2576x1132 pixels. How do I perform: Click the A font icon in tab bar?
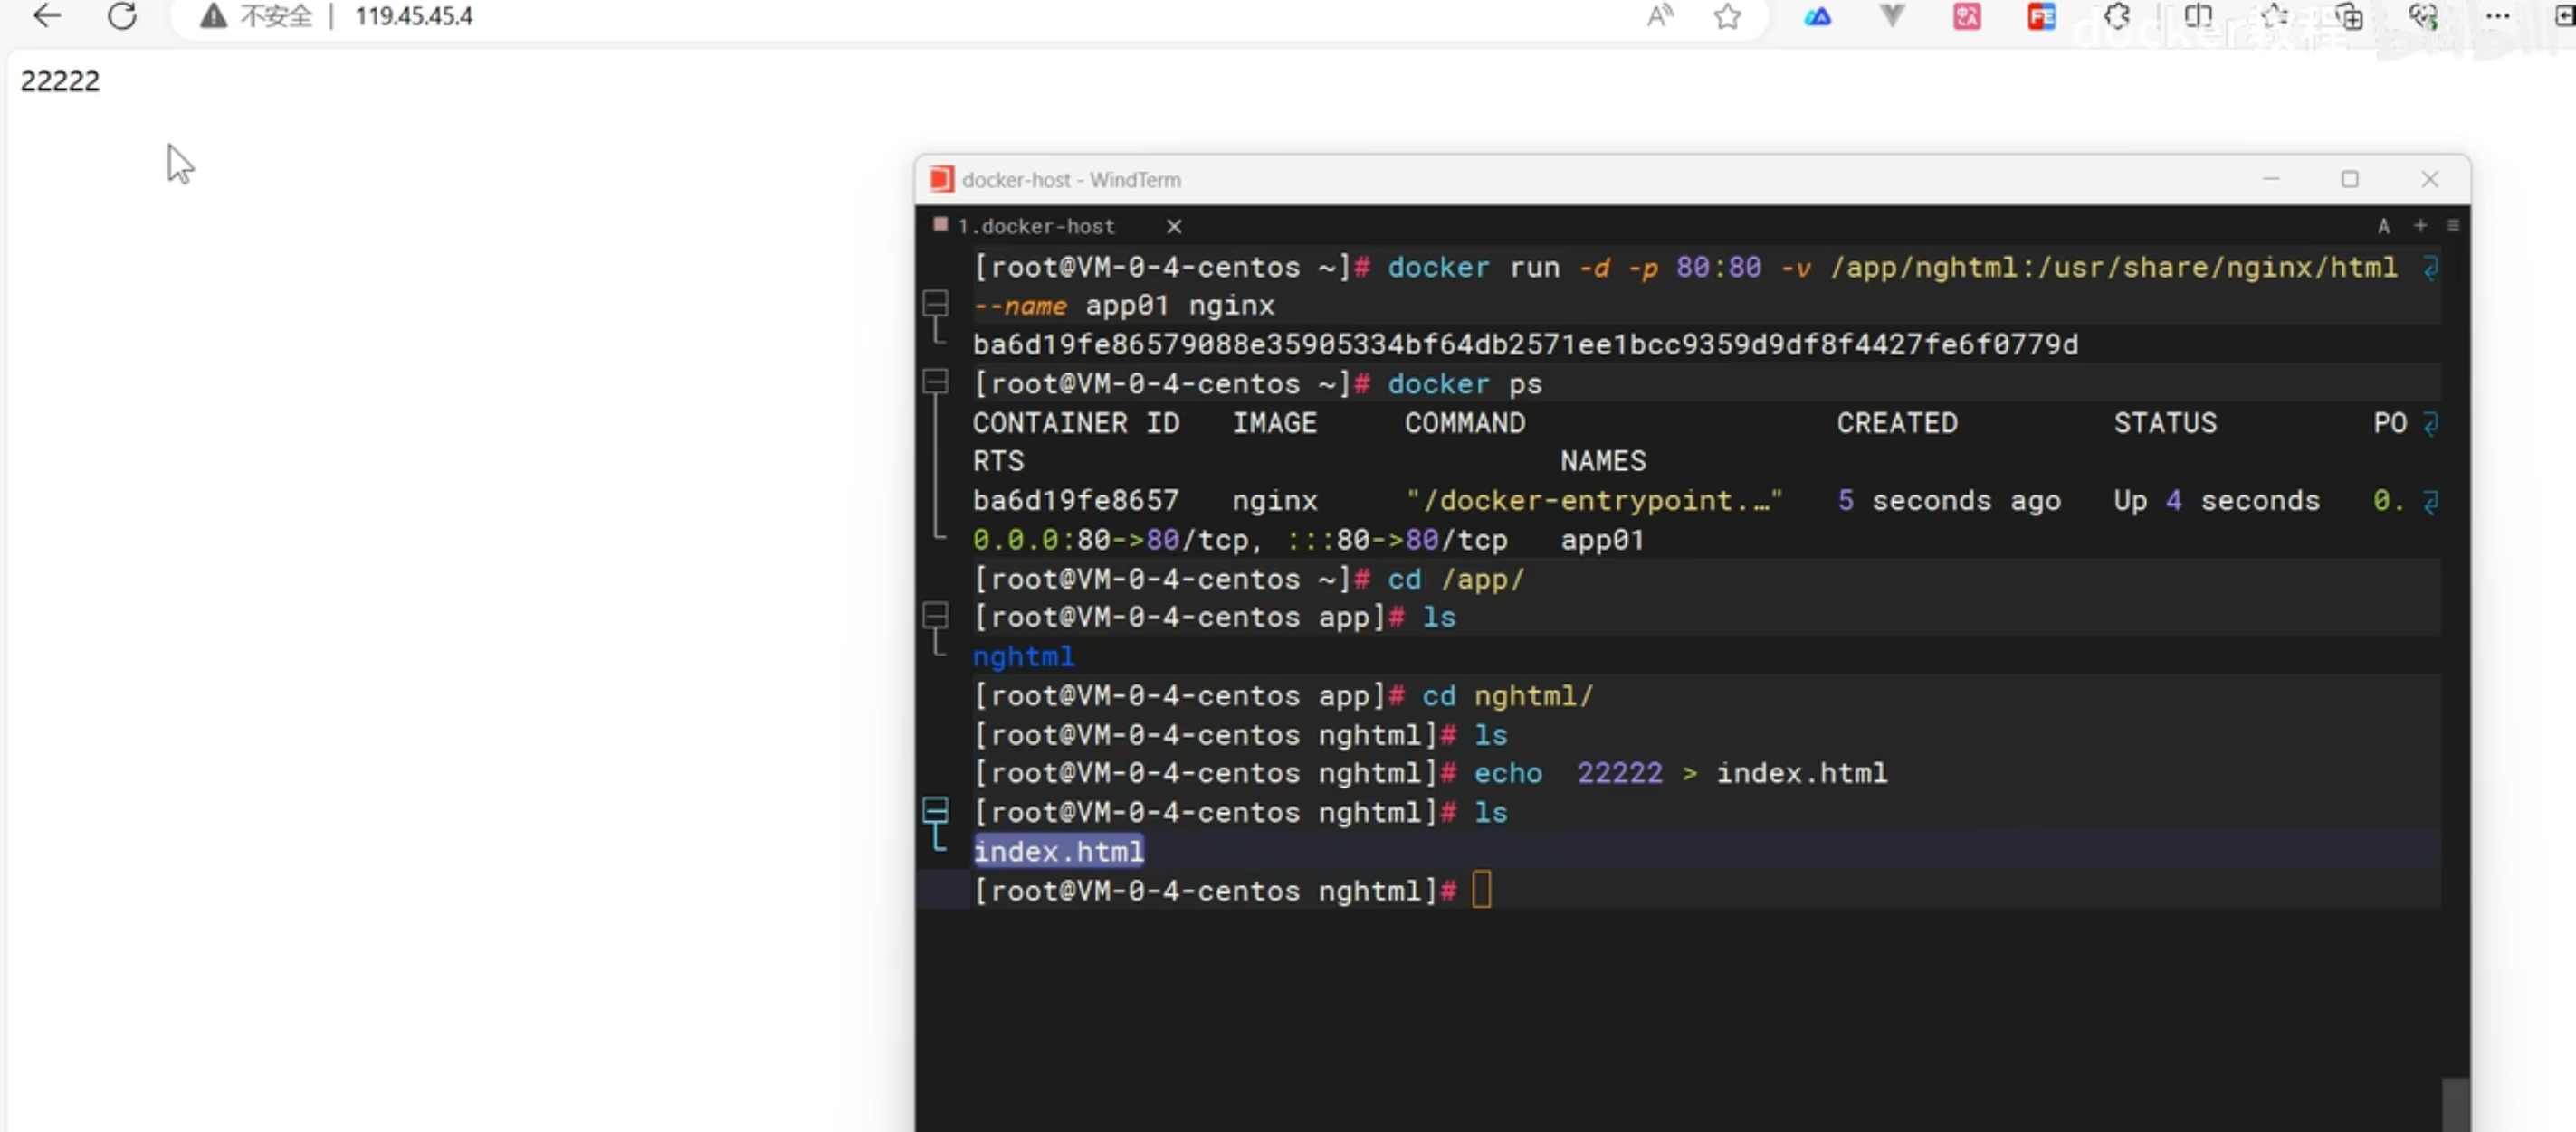[x=2384, y=226]
